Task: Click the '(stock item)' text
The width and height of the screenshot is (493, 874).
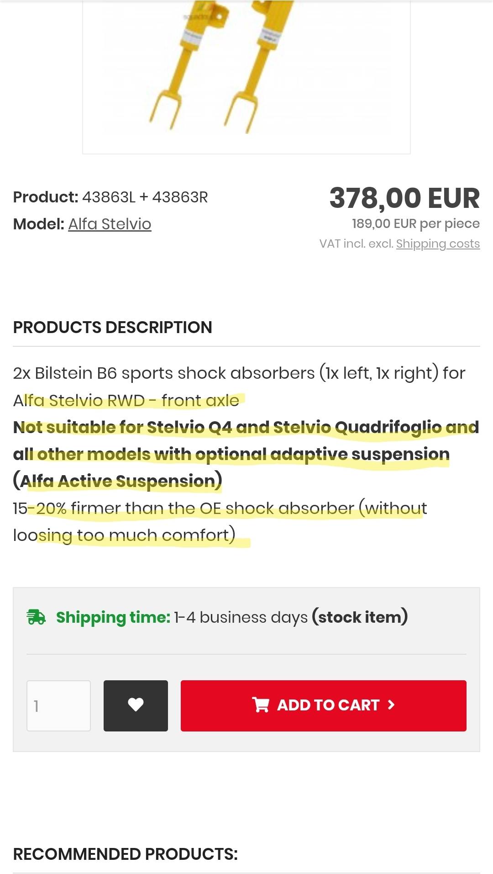Action: coord(360,617)
